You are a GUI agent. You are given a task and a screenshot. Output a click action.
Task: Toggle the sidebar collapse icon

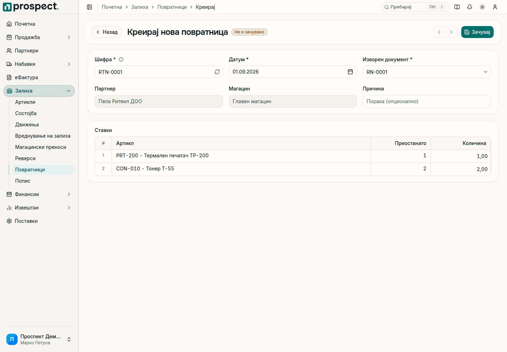89,7
